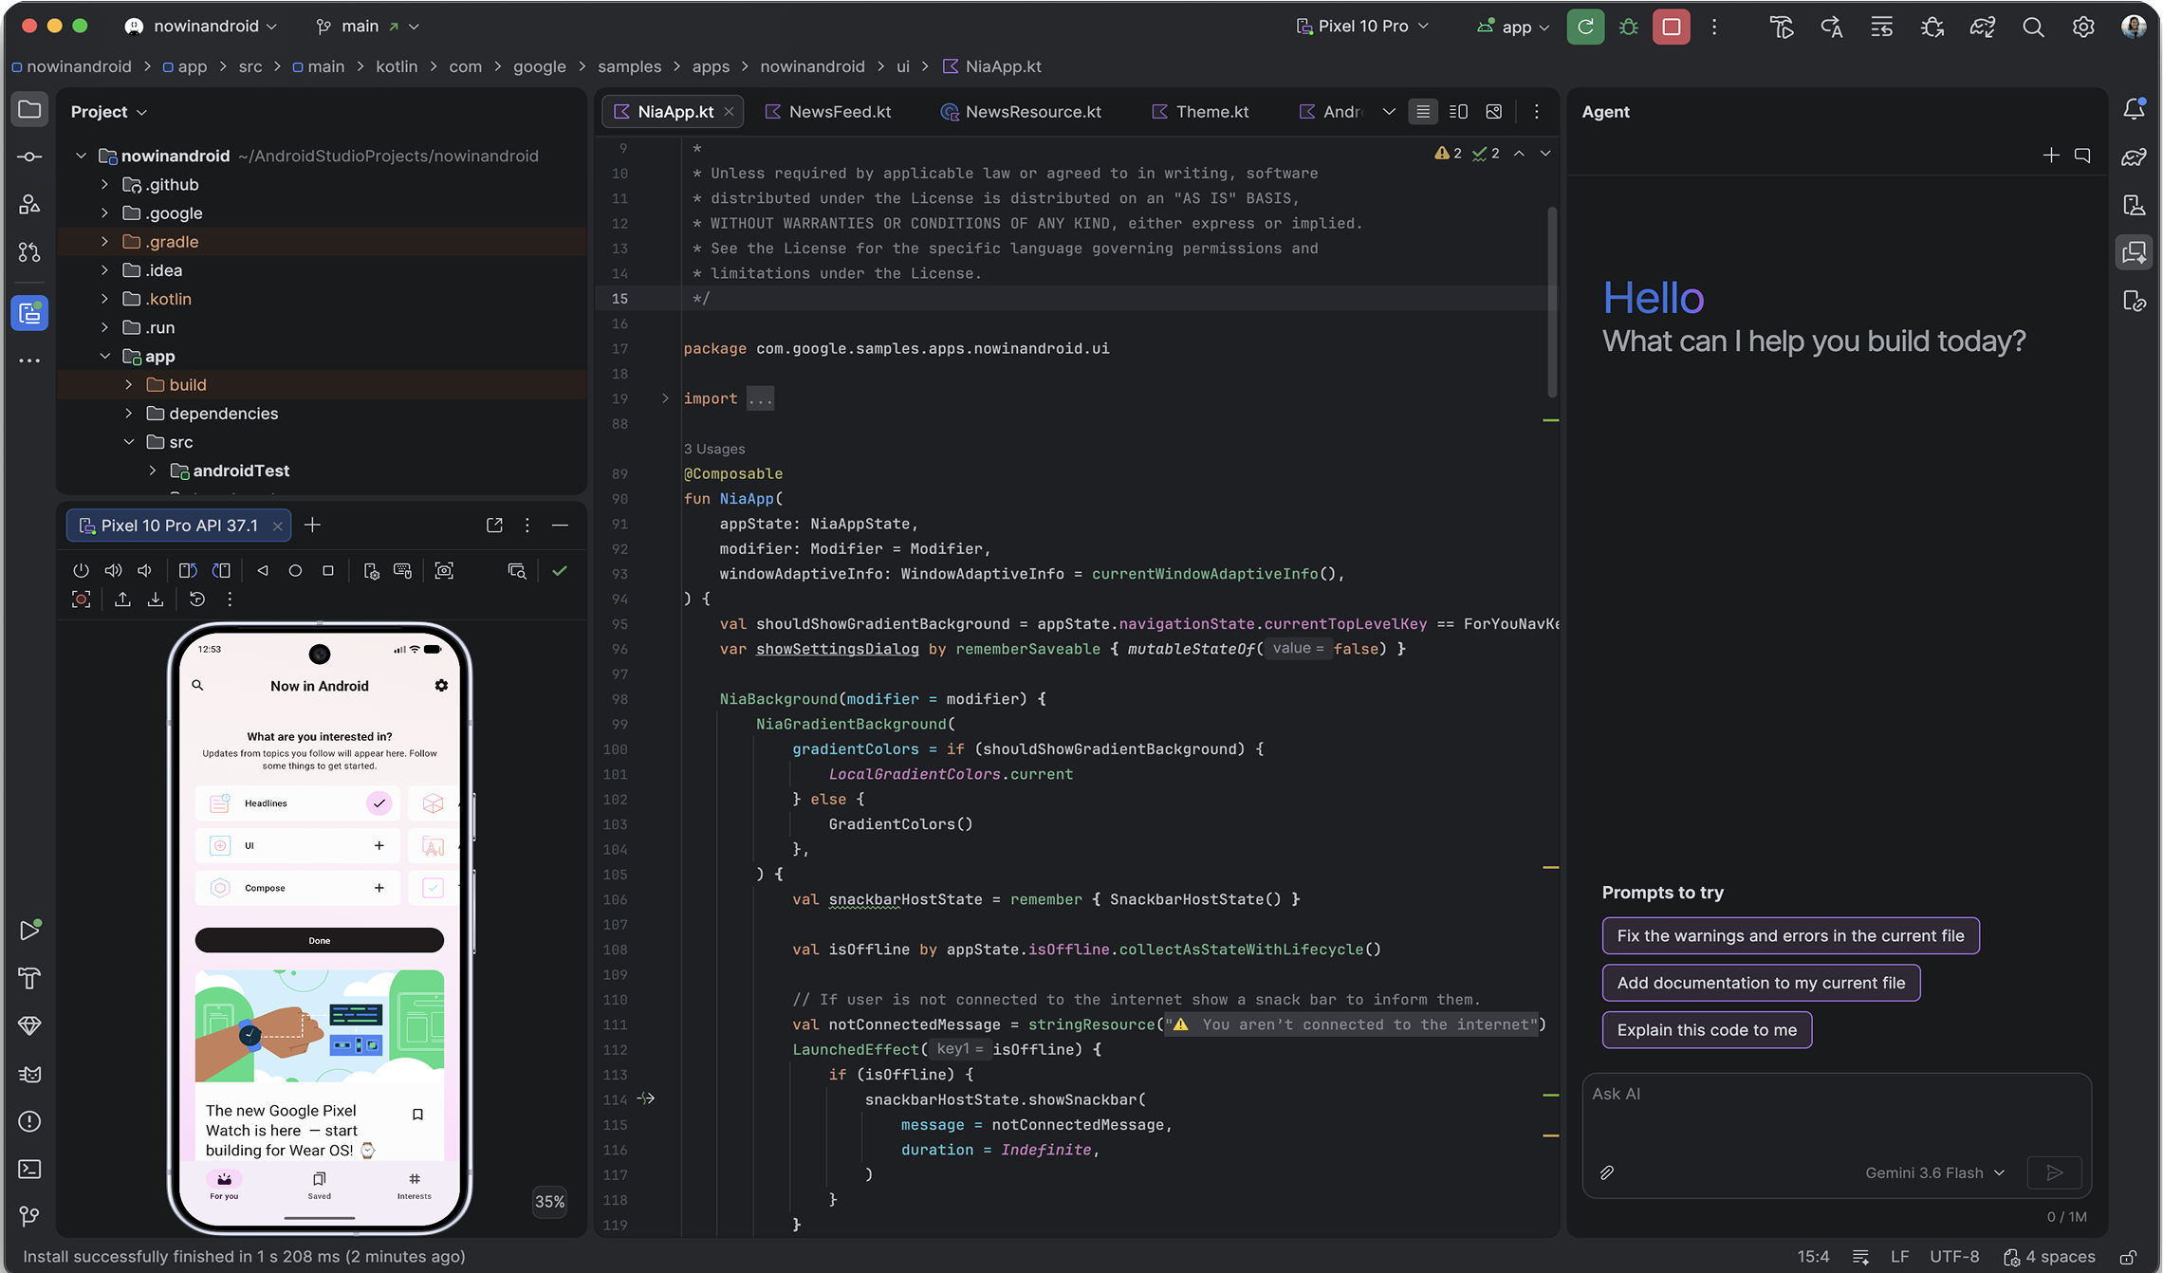
Task: Rotate the emulator device left
Action: point(188,570)
